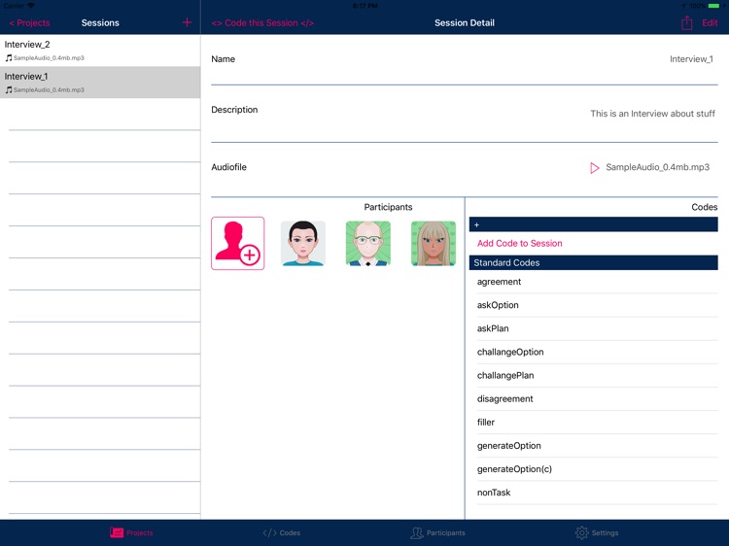The image size is (729, 546).
Task: Switch to the Codes tab
Action: 282,532
